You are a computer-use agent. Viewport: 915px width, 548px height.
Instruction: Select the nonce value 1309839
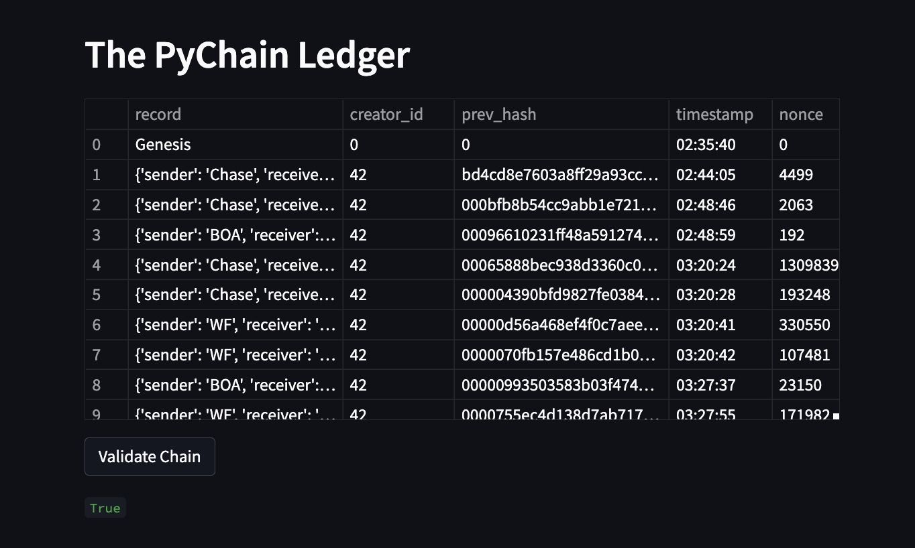[804, 264]
